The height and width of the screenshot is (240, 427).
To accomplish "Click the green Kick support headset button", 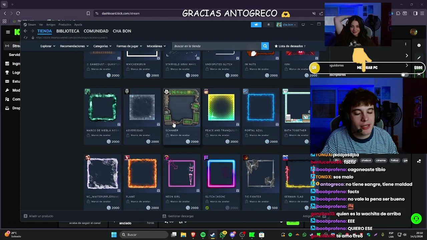I will coord(416,219).
